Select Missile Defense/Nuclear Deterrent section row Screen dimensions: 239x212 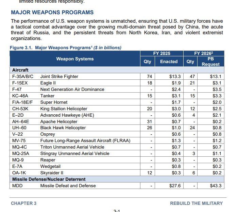(117, 179)
